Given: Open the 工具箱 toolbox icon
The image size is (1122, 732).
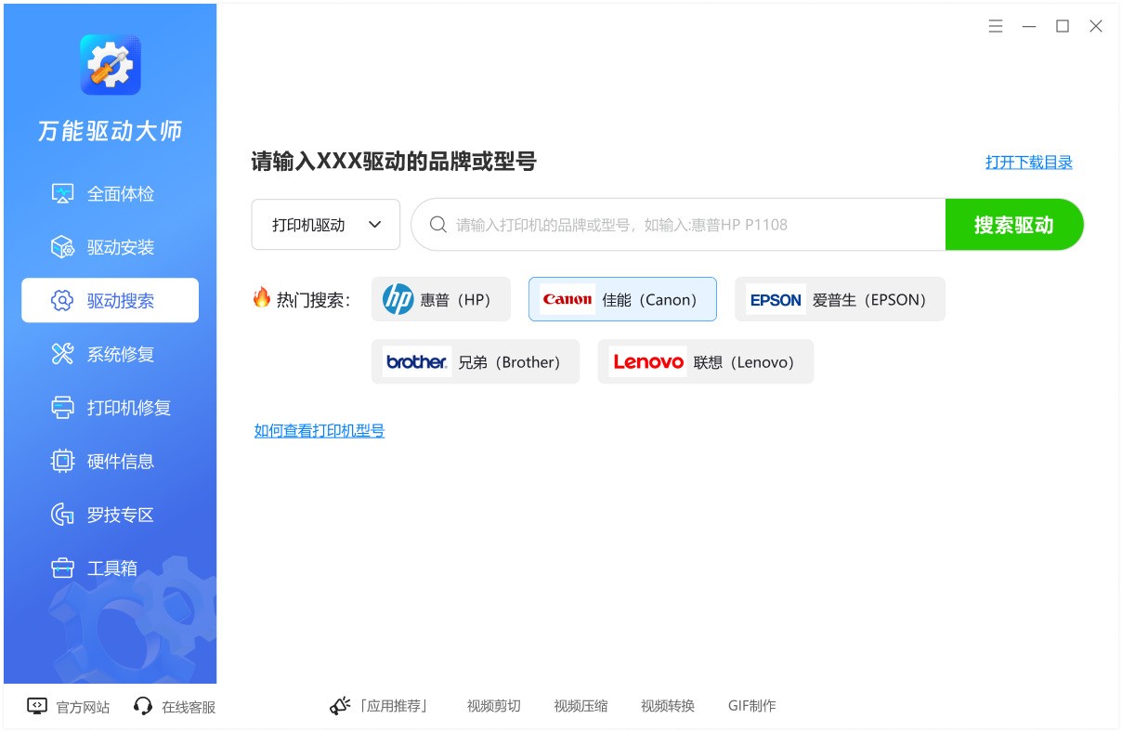Looking at the screenshot, I should point(62,568).
